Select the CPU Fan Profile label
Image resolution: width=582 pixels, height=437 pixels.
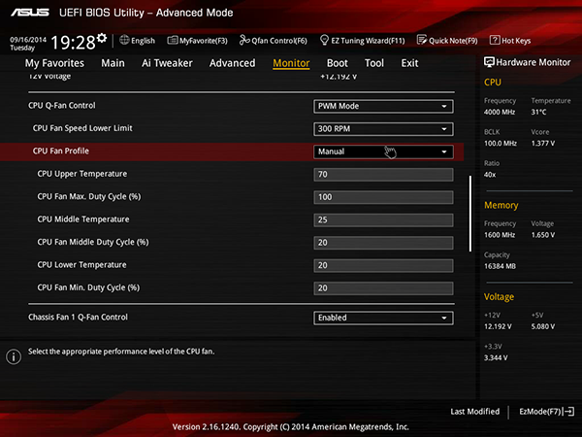[x=61, y=151]
